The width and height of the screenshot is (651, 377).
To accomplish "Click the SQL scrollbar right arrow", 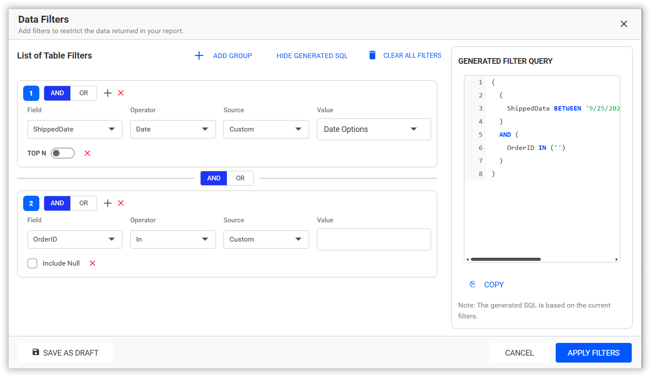I will pyautogui.click(x=616, y=259).
